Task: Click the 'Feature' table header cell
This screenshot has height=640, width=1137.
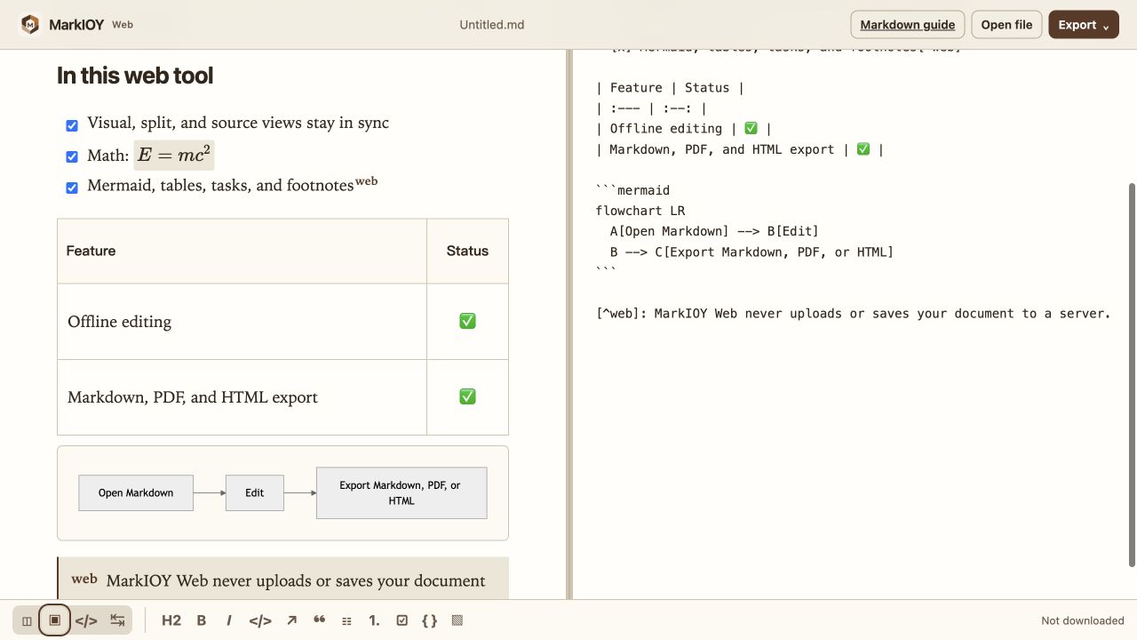Action: click(242, 251)
